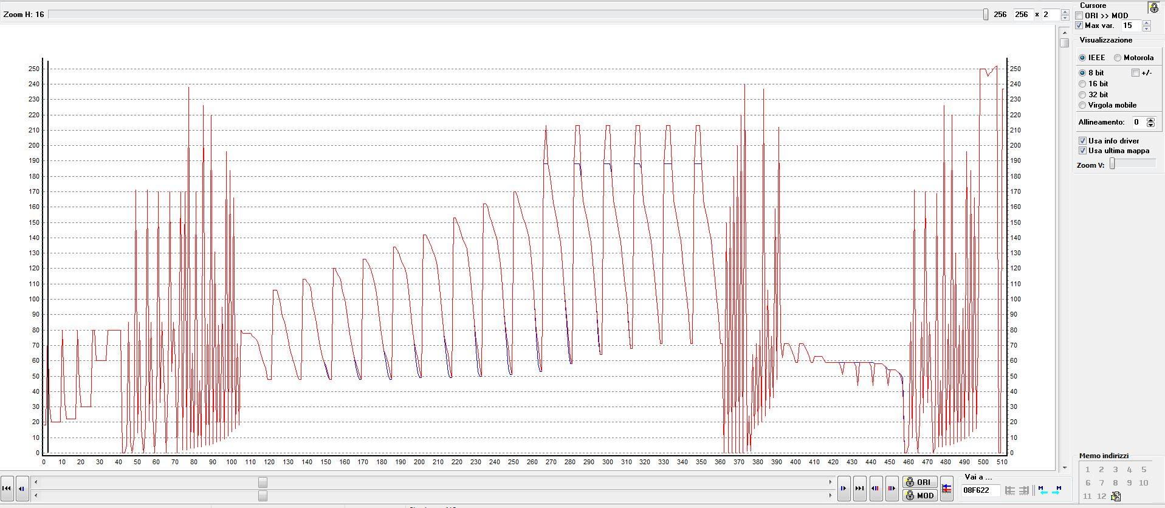
Task: Select memo address slot 2
Action: pos(1101,470)
